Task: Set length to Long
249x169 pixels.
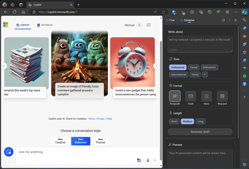Action: [200, 121]
